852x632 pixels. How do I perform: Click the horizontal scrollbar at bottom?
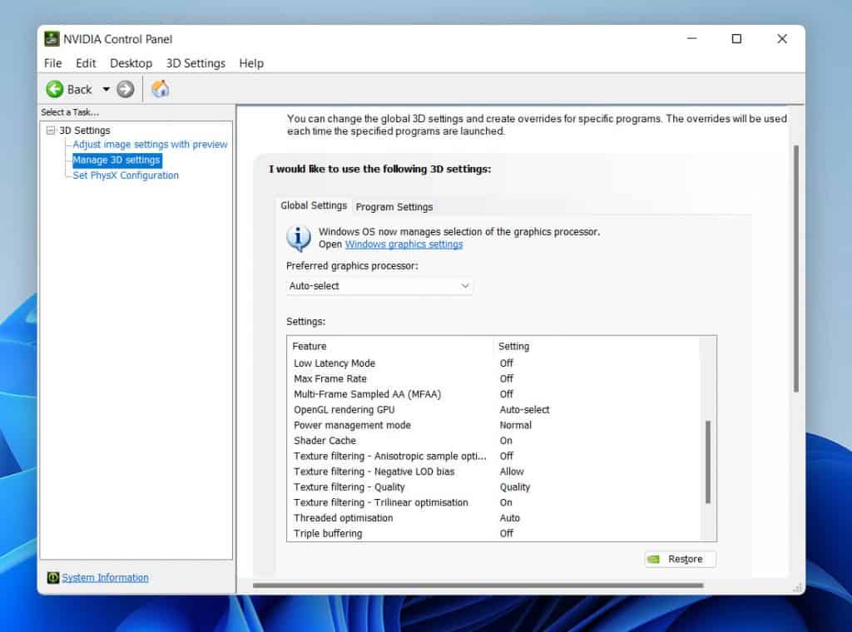coord(478,585)
